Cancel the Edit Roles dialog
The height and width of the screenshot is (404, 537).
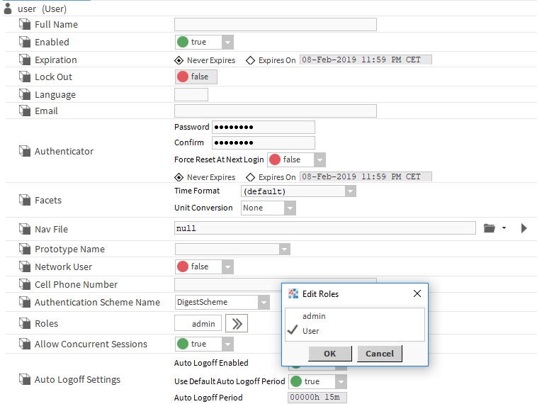(x=379, y=354)
